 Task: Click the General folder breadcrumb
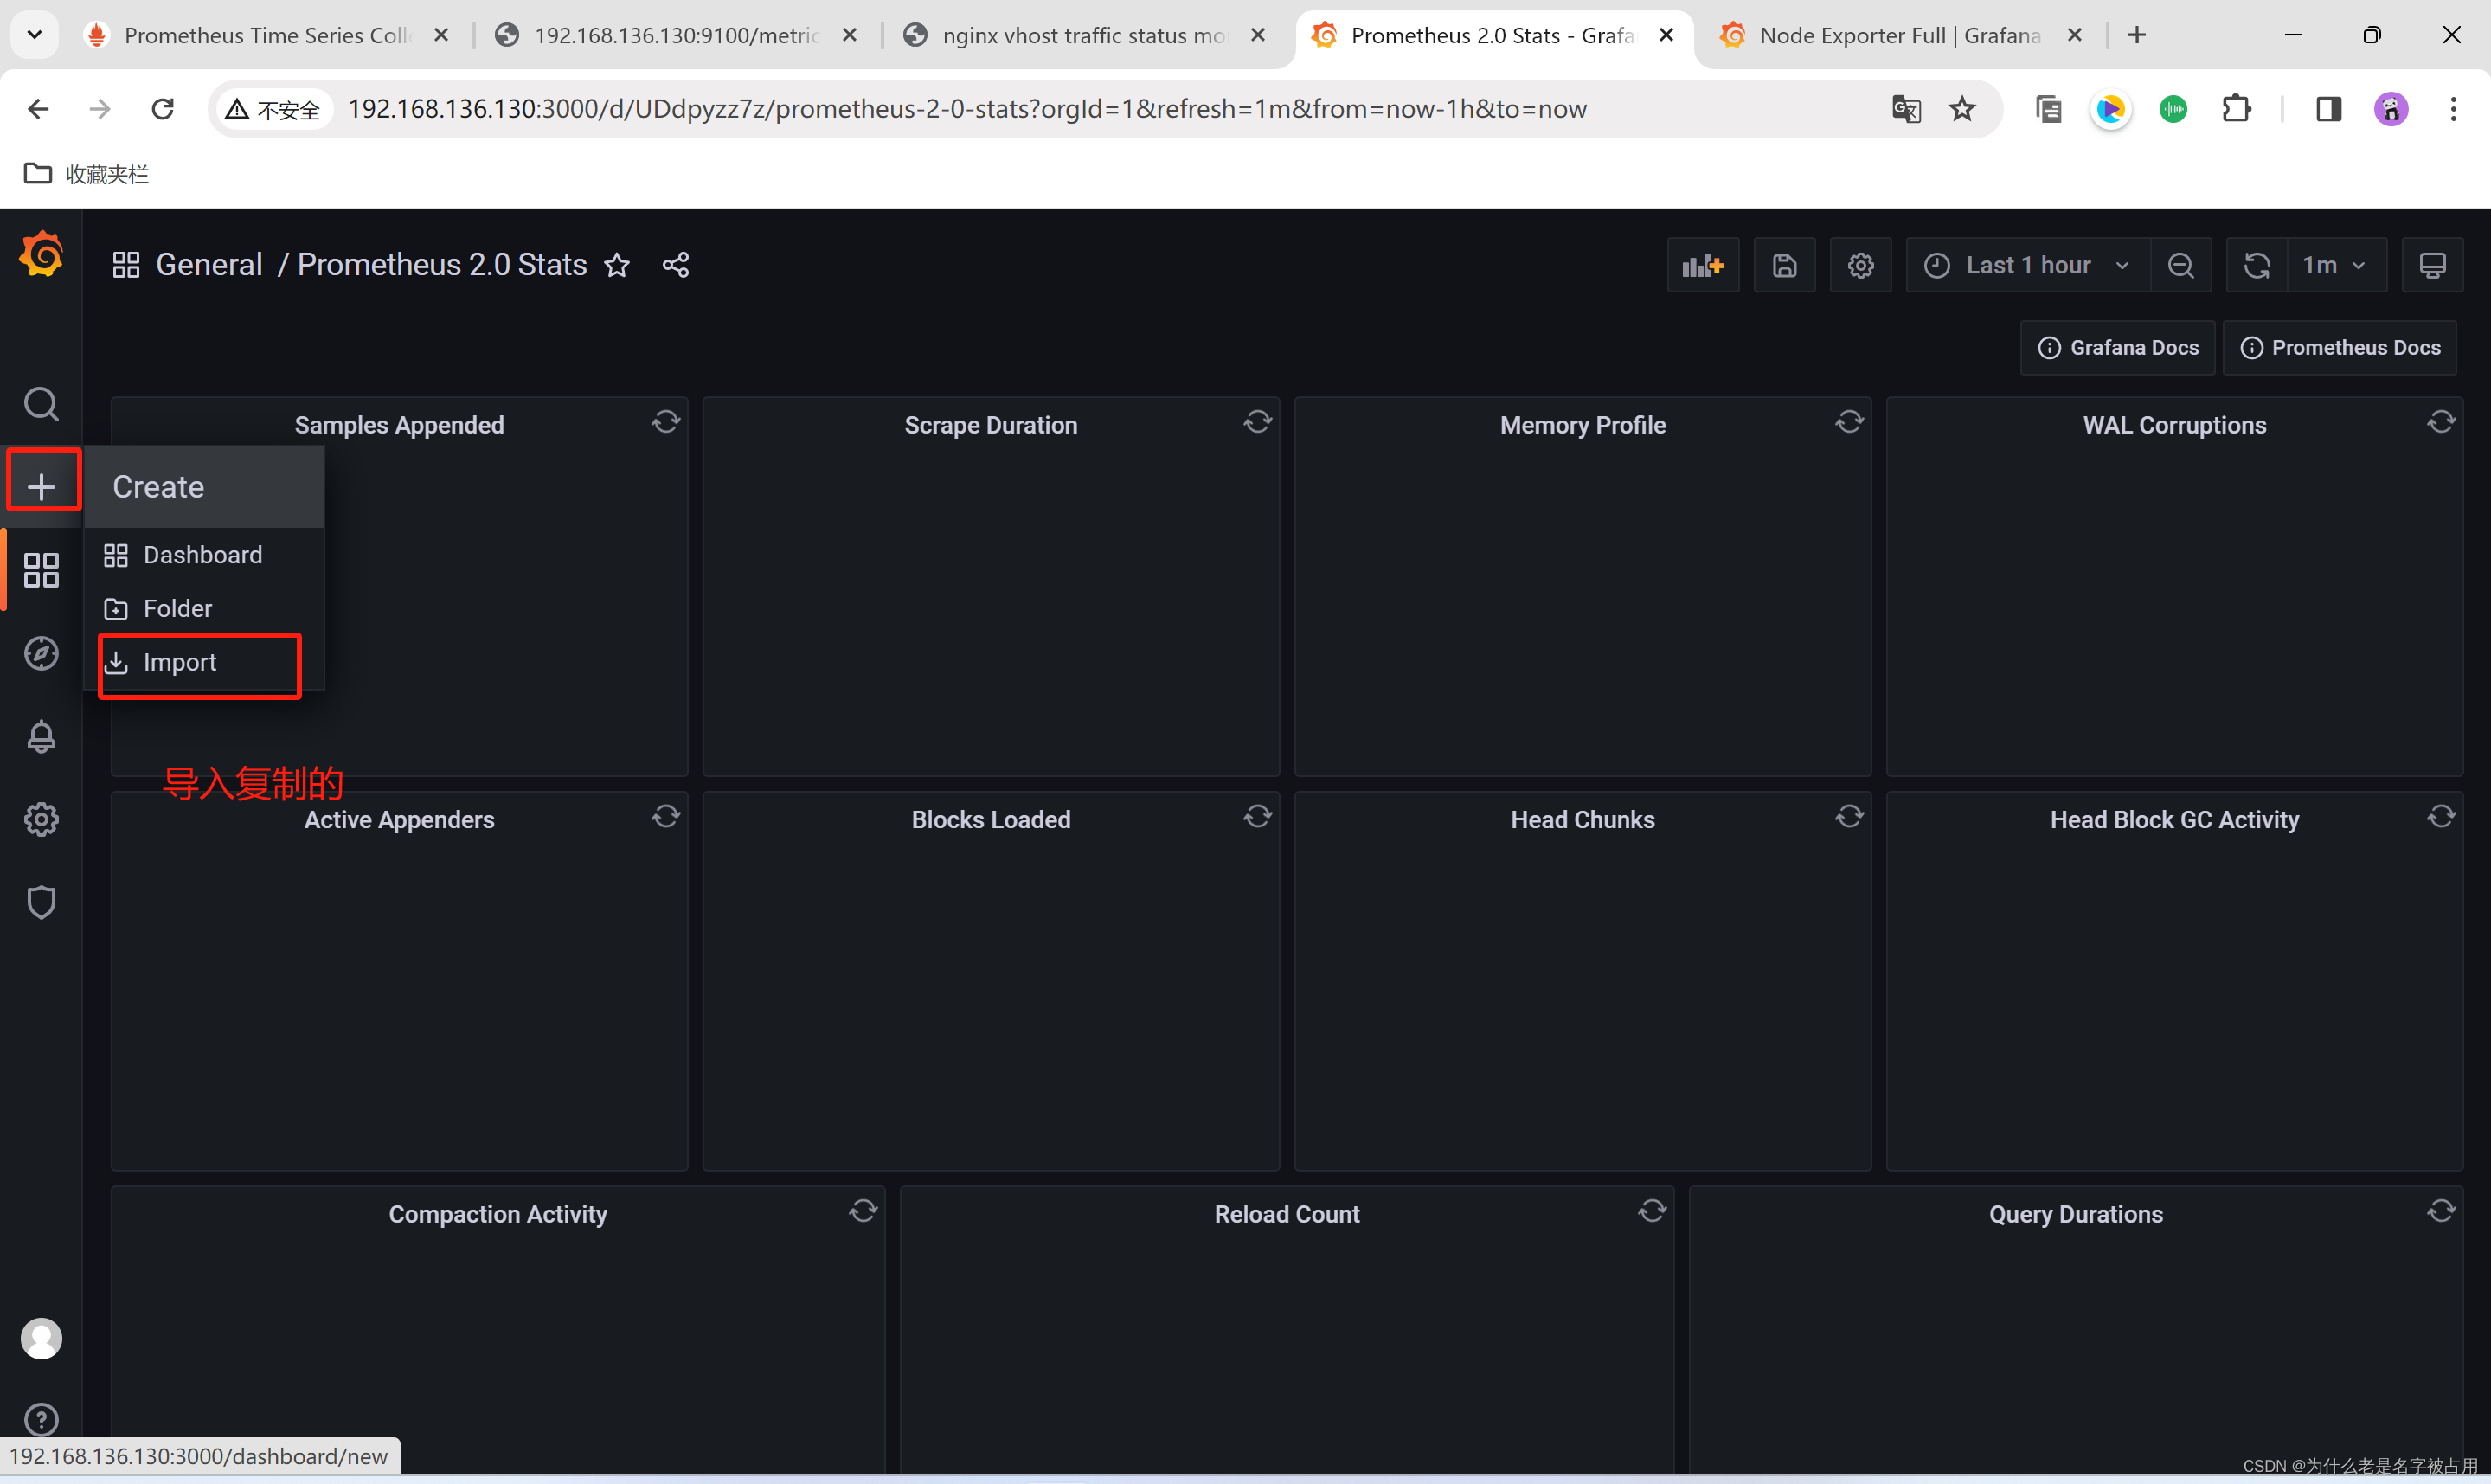(209, 265)
